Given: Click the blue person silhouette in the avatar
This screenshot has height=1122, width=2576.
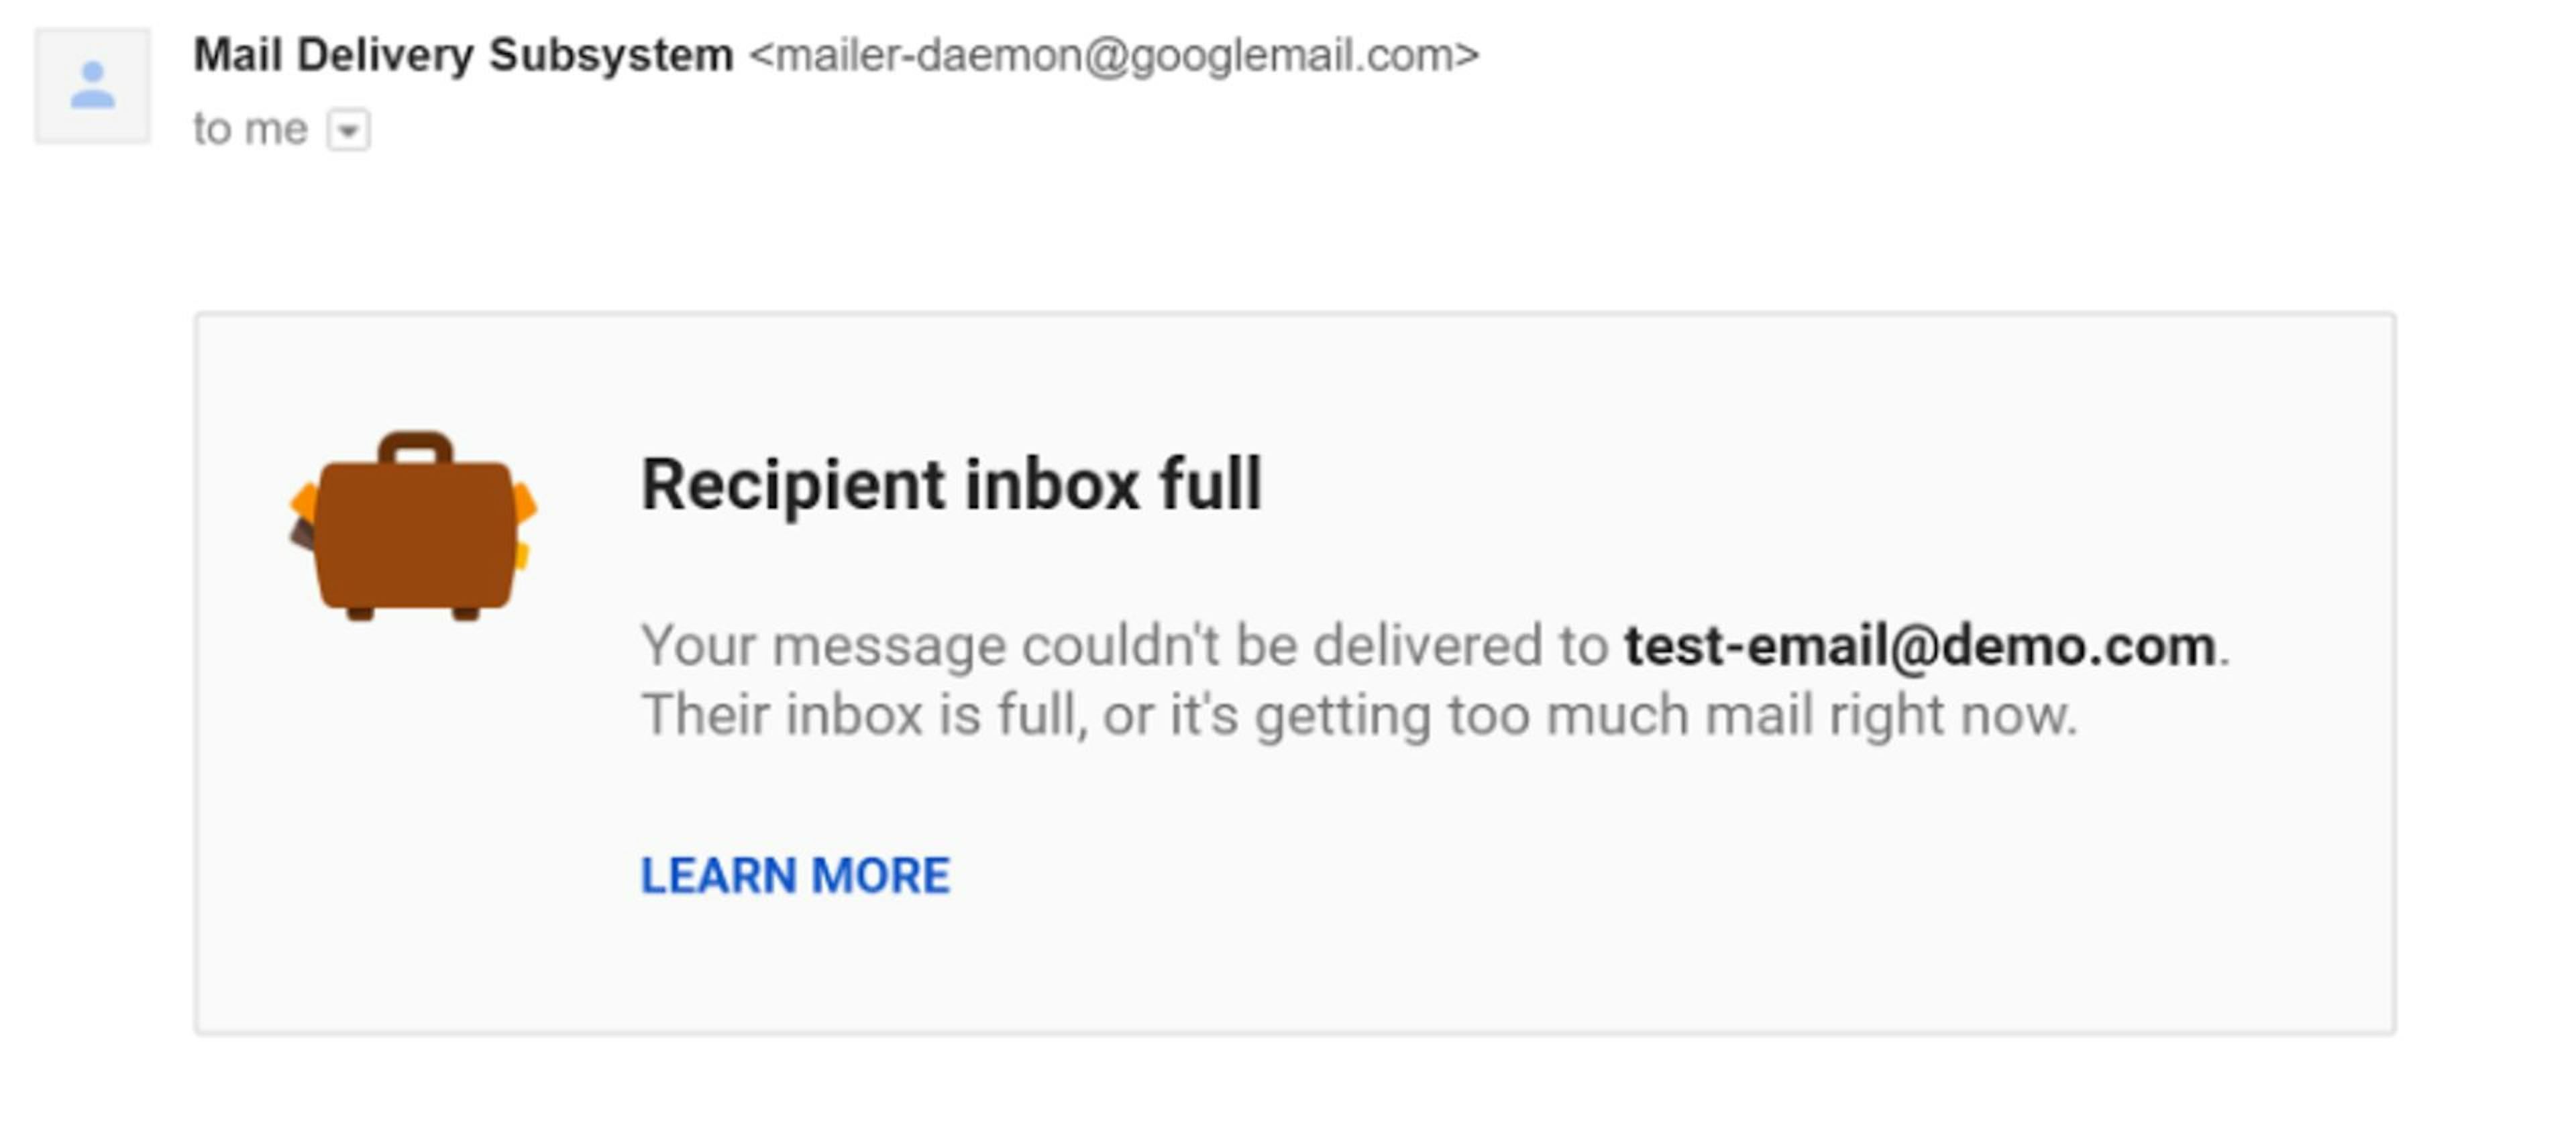Looking at the screenshot, I should click(x=93, y=85).
